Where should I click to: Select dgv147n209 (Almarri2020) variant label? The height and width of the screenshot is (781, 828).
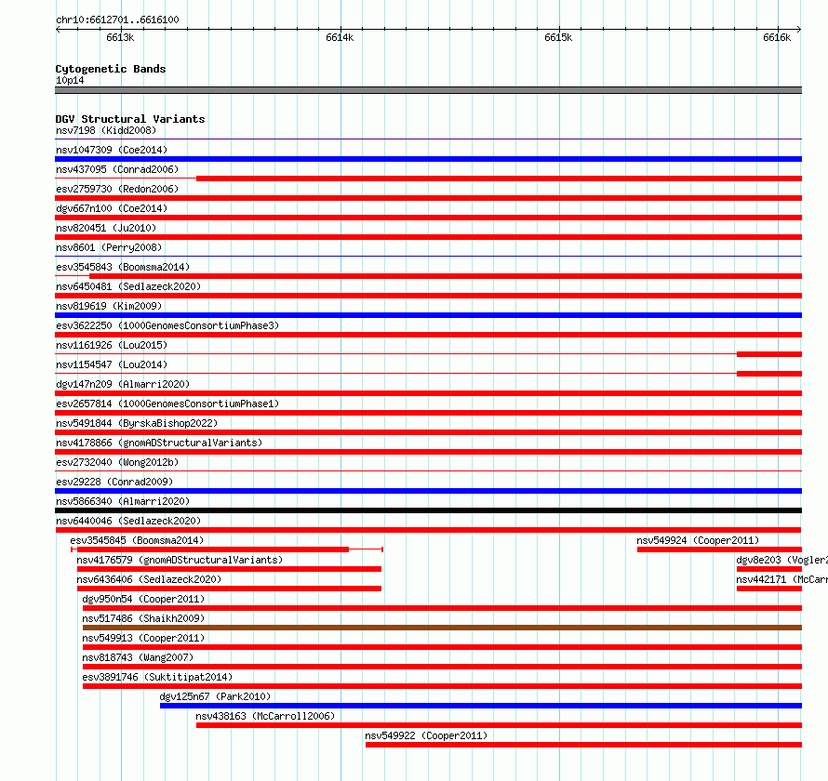coord(123,384)
